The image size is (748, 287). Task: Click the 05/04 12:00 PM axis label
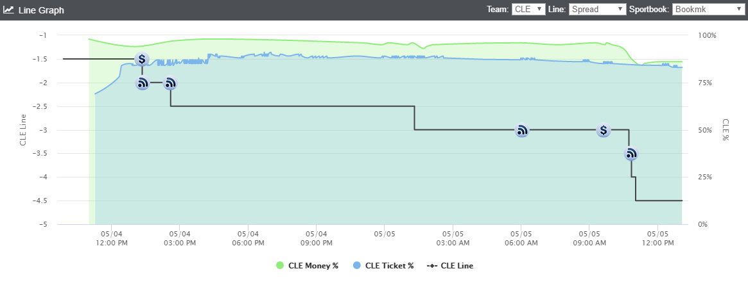[111, 238]
